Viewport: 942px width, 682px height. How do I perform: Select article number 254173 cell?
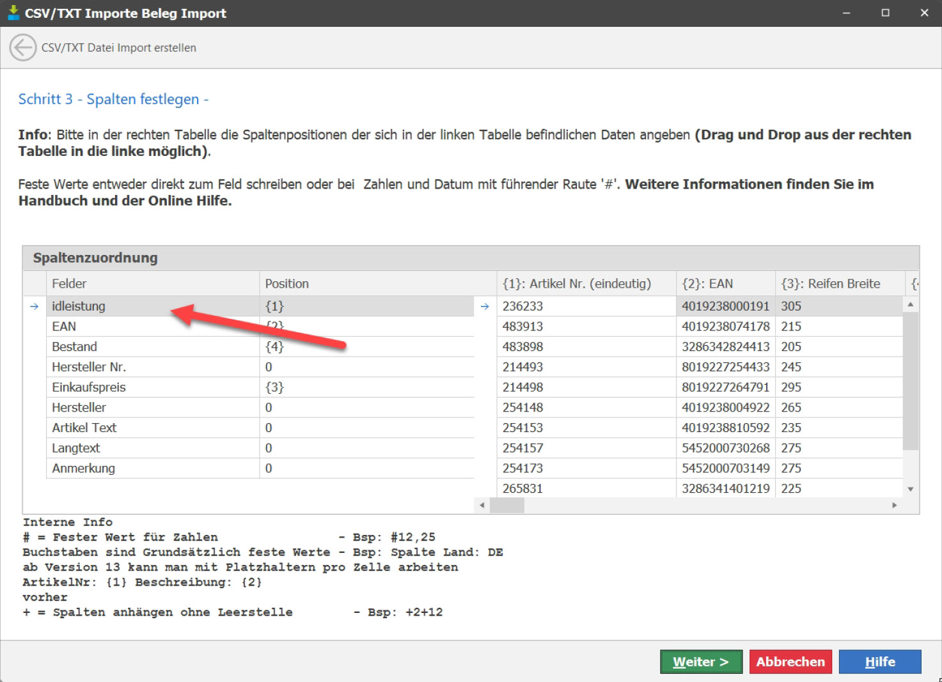pos(586,469)
